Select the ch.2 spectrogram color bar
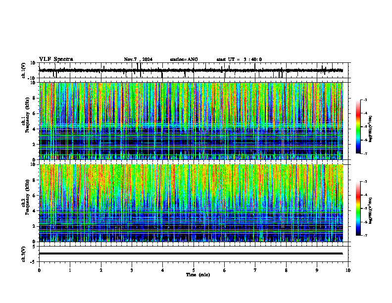Image resolution: width=392 pixels, height=303 pixels. point(358,208)
